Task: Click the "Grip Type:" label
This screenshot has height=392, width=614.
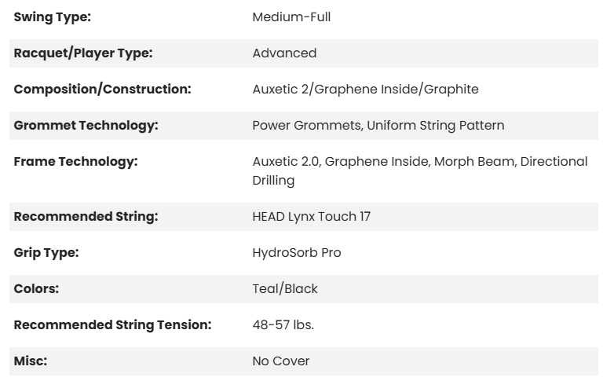Action: click(x=46, y=253)
